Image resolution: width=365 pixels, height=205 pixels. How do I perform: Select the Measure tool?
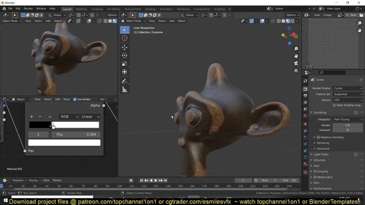[x=124, y=89]
